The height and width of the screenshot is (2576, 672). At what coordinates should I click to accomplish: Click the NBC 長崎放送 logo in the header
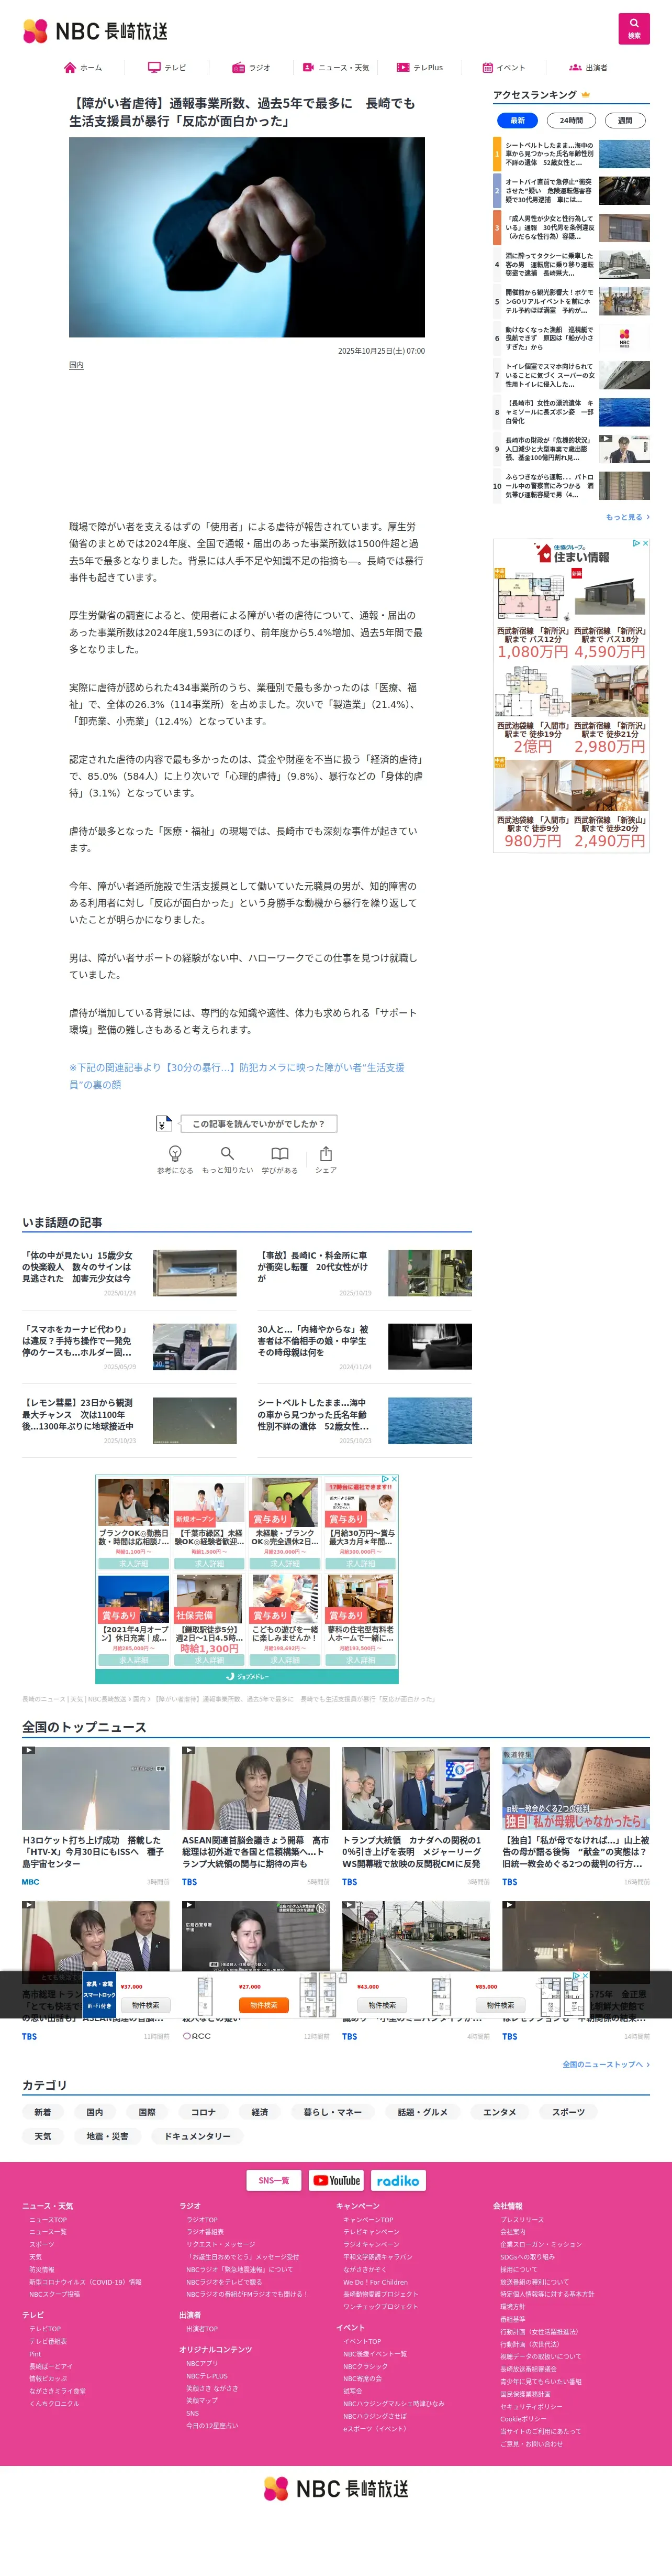coord(96,31)
